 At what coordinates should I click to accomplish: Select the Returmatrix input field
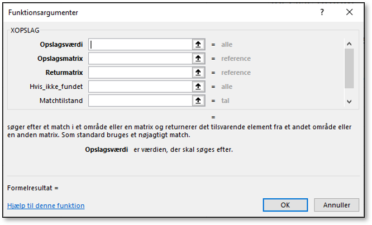[x=140, y=73]
